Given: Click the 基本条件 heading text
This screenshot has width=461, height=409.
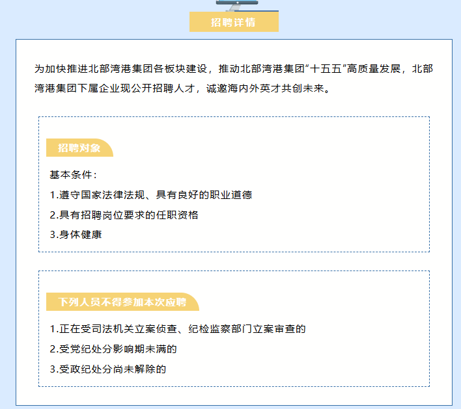Looking at the screenshot, I should (73, 176).
